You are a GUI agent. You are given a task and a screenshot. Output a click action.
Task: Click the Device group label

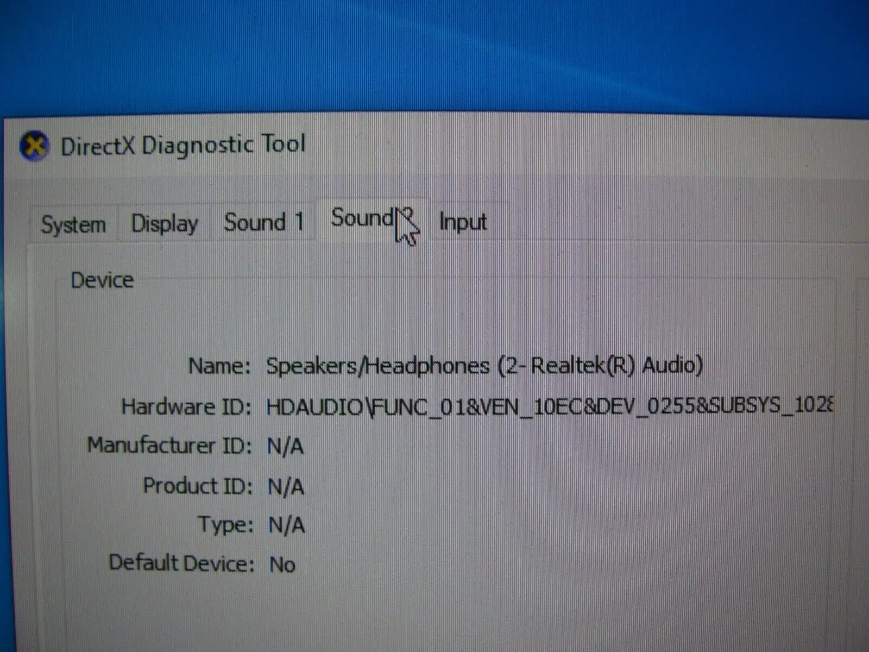[102, 280]
